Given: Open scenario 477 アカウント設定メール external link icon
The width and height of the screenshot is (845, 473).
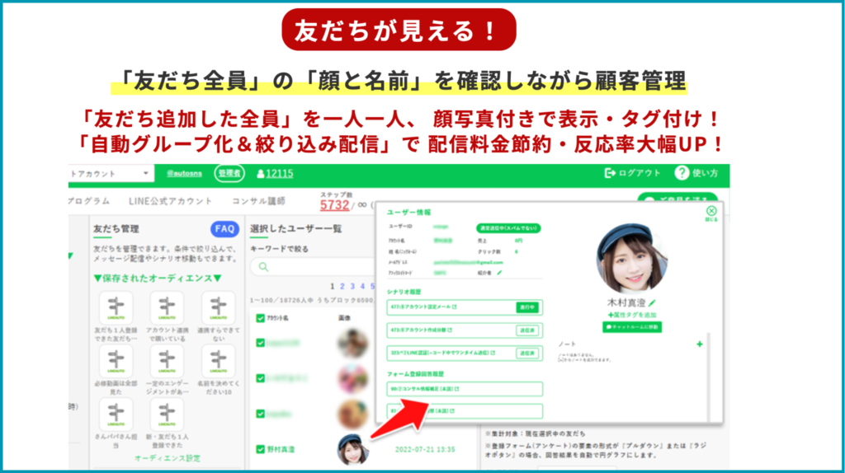Looking at the screenshot, I should point(455,307).
